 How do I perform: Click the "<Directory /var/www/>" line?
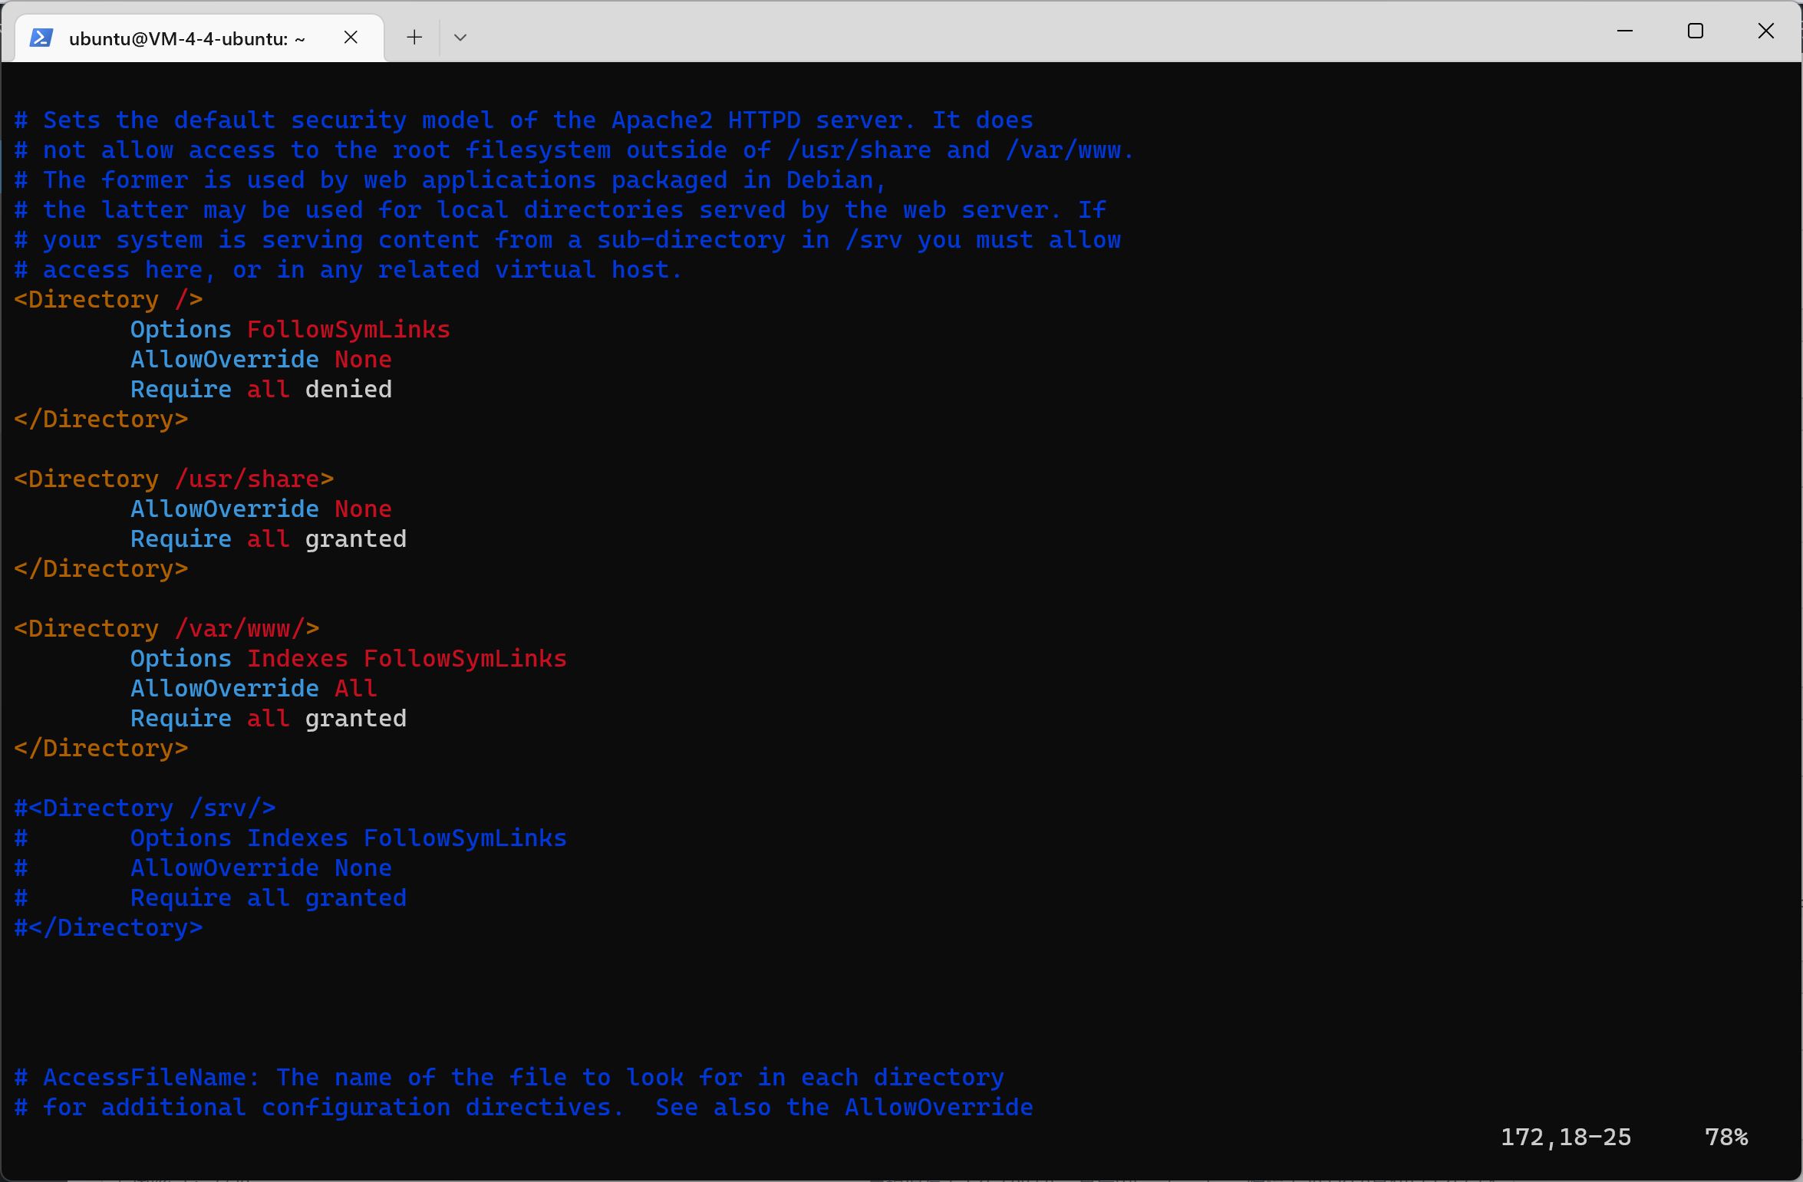166,628
